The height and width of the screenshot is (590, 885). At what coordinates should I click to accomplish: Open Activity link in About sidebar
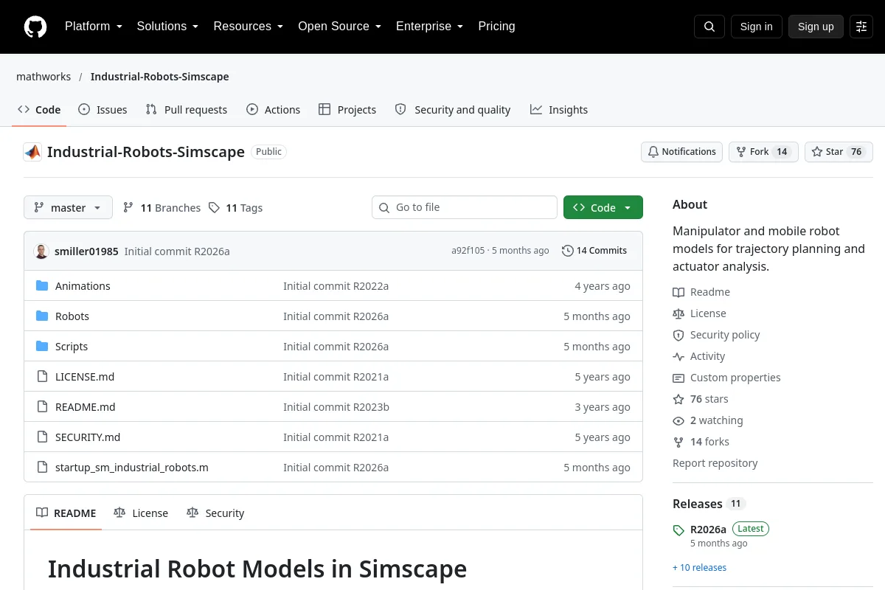point(699,356)
